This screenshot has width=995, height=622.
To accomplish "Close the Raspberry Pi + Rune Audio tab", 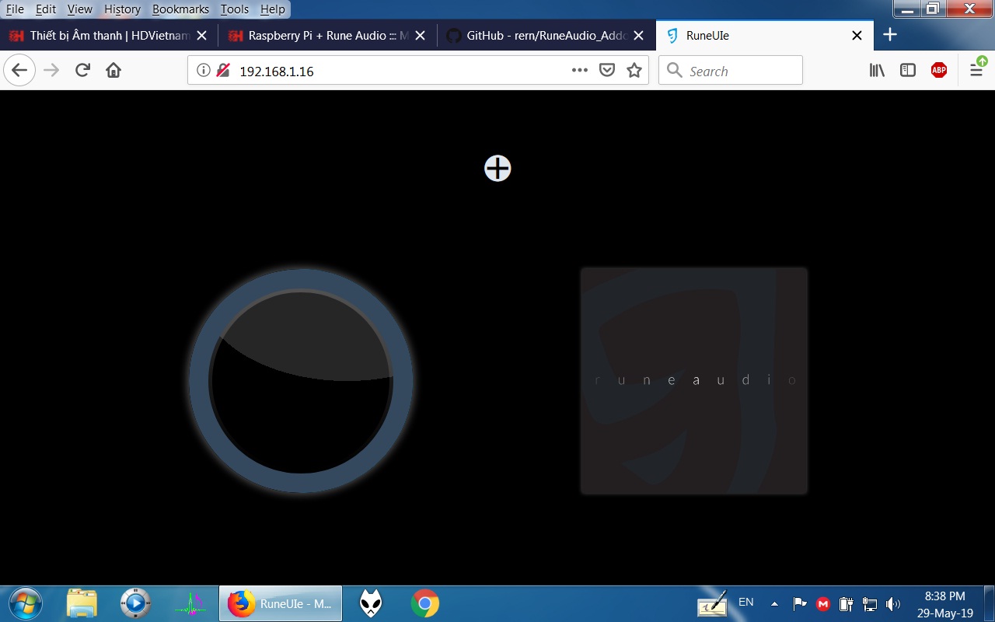I will [x=420, y=36].
